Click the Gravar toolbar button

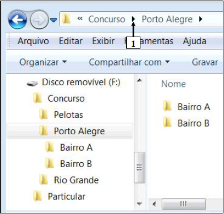[x=205, y=62]
